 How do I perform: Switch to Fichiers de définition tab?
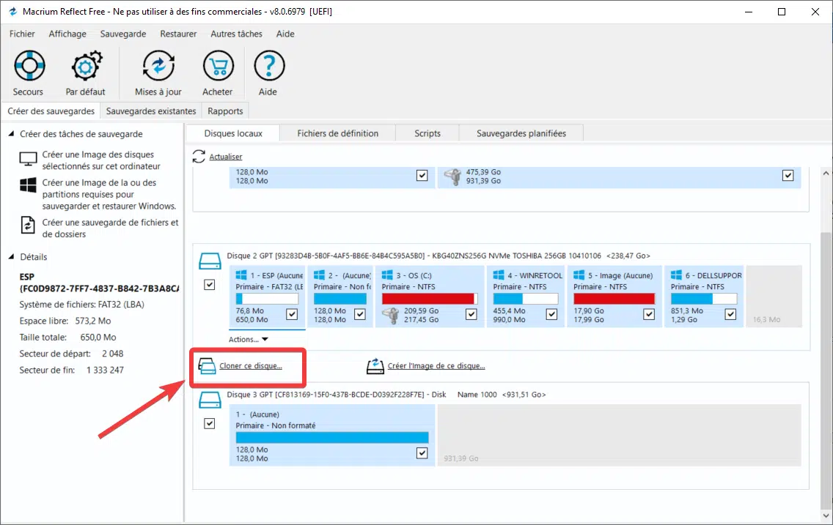point(338,134)
